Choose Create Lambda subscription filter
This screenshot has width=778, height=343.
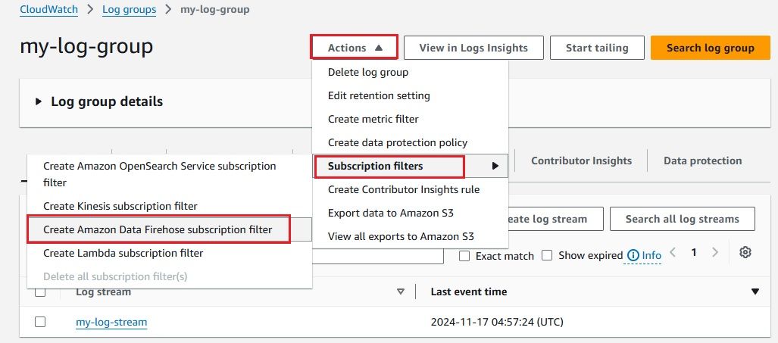170,254
